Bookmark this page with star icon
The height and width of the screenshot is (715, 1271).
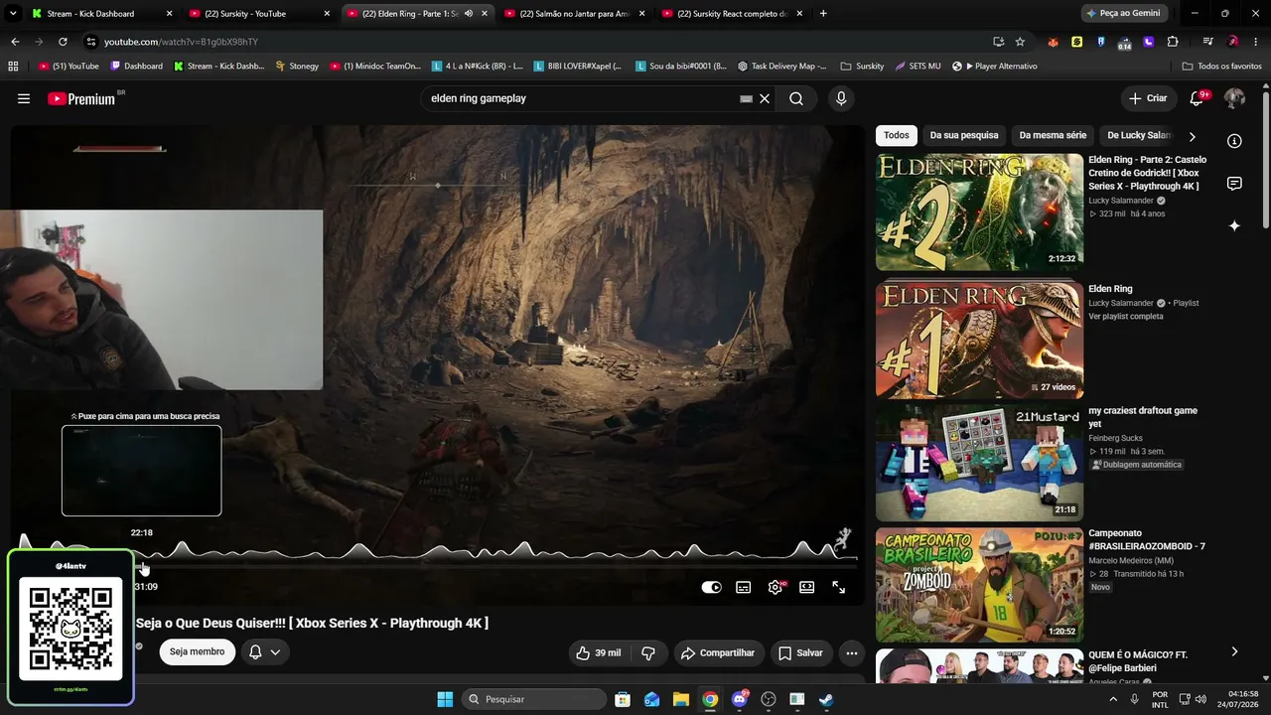point(1020,42)
